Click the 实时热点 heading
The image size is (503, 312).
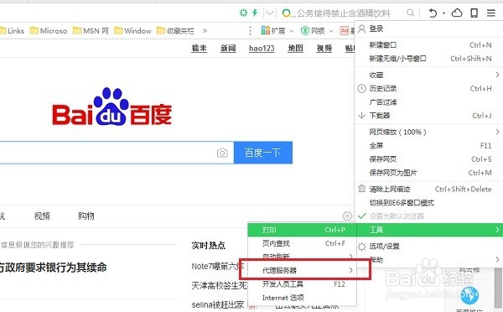pos(209,246)
